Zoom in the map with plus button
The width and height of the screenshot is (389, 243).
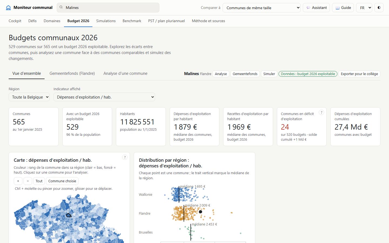[x=18, y=181]
